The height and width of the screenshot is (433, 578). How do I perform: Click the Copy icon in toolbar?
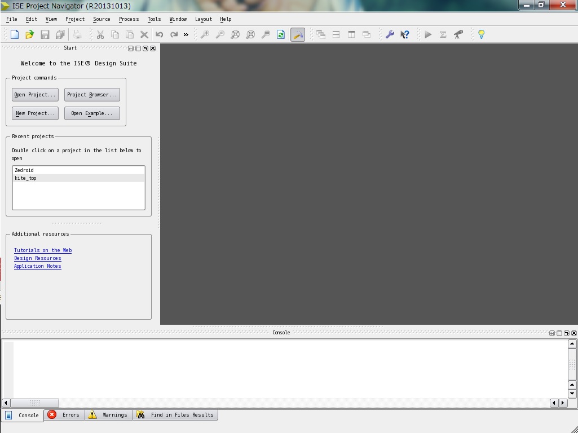click(x=115, y=34)
